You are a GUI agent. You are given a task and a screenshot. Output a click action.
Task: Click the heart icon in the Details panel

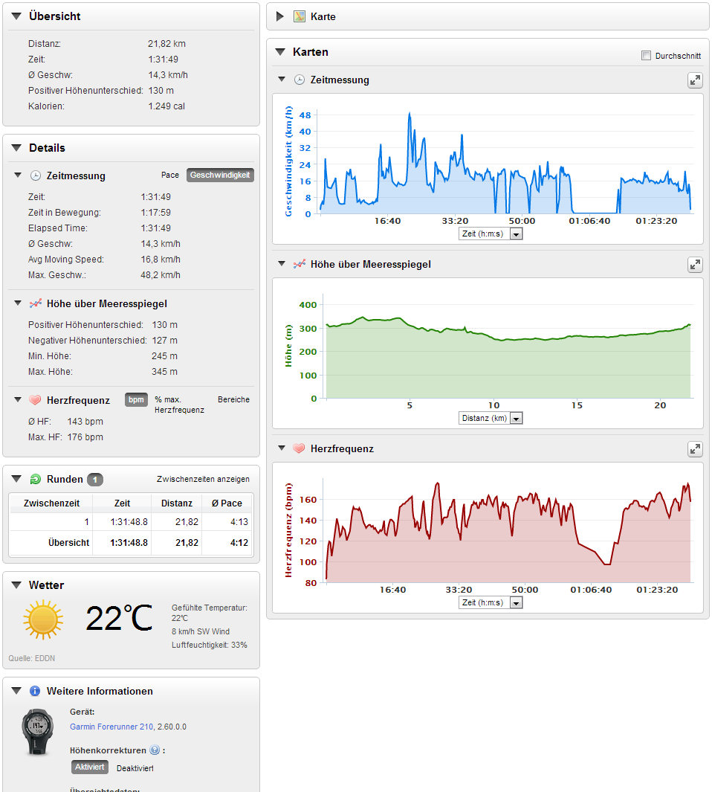35,401
